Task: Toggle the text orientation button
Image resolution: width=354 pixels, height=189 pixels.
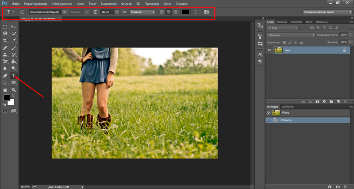Action: pos(22,12)
